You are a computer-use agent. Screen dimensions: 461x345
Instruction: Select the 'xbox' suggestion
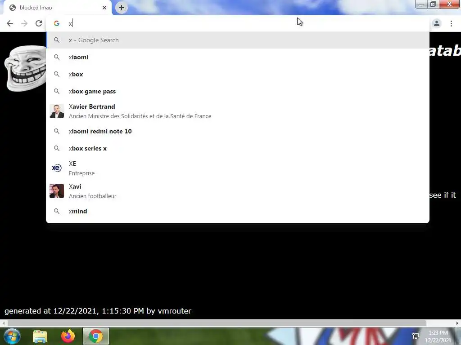(238, 74)
